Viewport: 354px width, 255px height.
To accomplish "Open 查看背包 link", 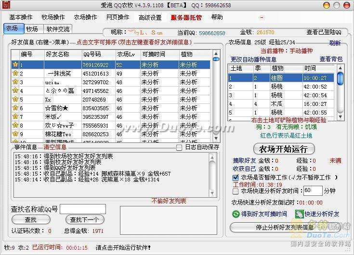I will point(331,59).
